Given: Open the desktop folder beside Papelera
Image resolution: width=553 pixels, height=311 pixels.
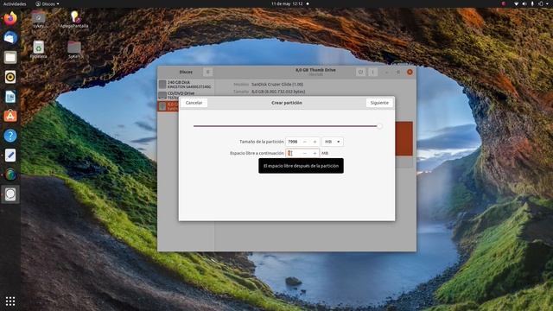Looking at the screenshot, I should pos(74,49).
